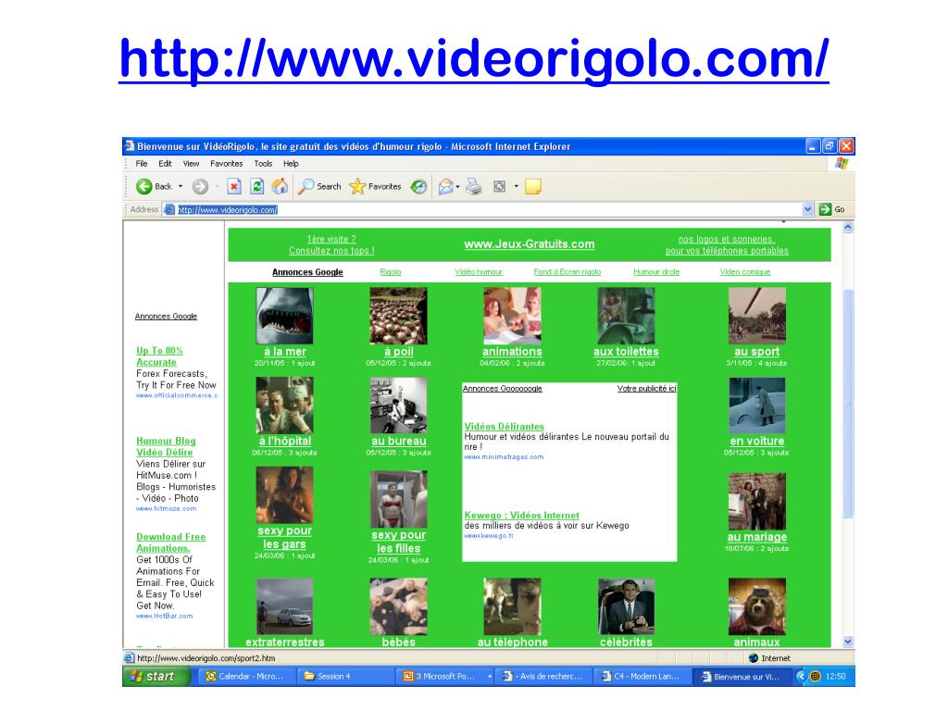The width and height of the screenshot is (948, 711).
Task: Open 'Fond d Ecran rigolo' link
Action: tap(568, 272)
